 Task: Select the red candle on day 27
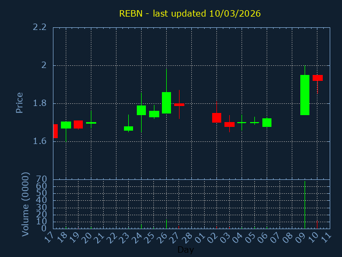tap(179, 104)
